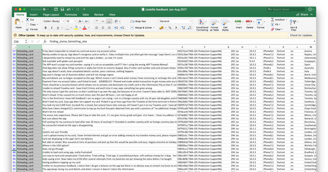Click the Insert function fx icon
The width and height of the screenshot is (328, 172).
45,41
